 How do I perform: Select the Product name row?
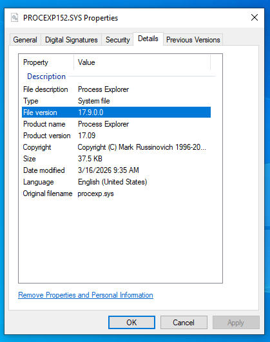[x=116, y=124]
